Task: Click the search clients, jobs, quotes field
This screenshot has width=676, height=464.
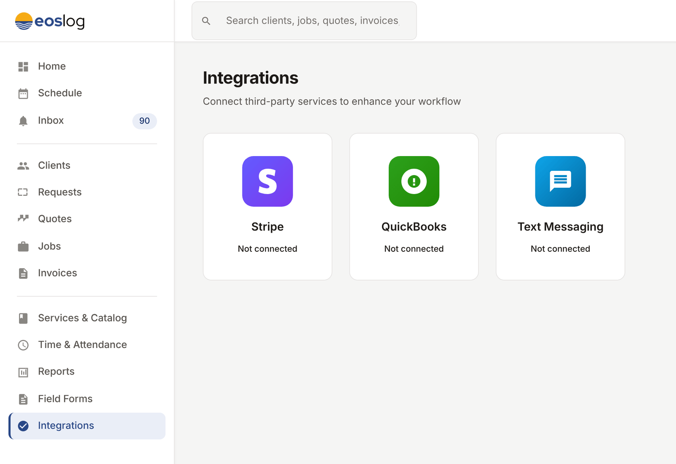Action: 304,21
